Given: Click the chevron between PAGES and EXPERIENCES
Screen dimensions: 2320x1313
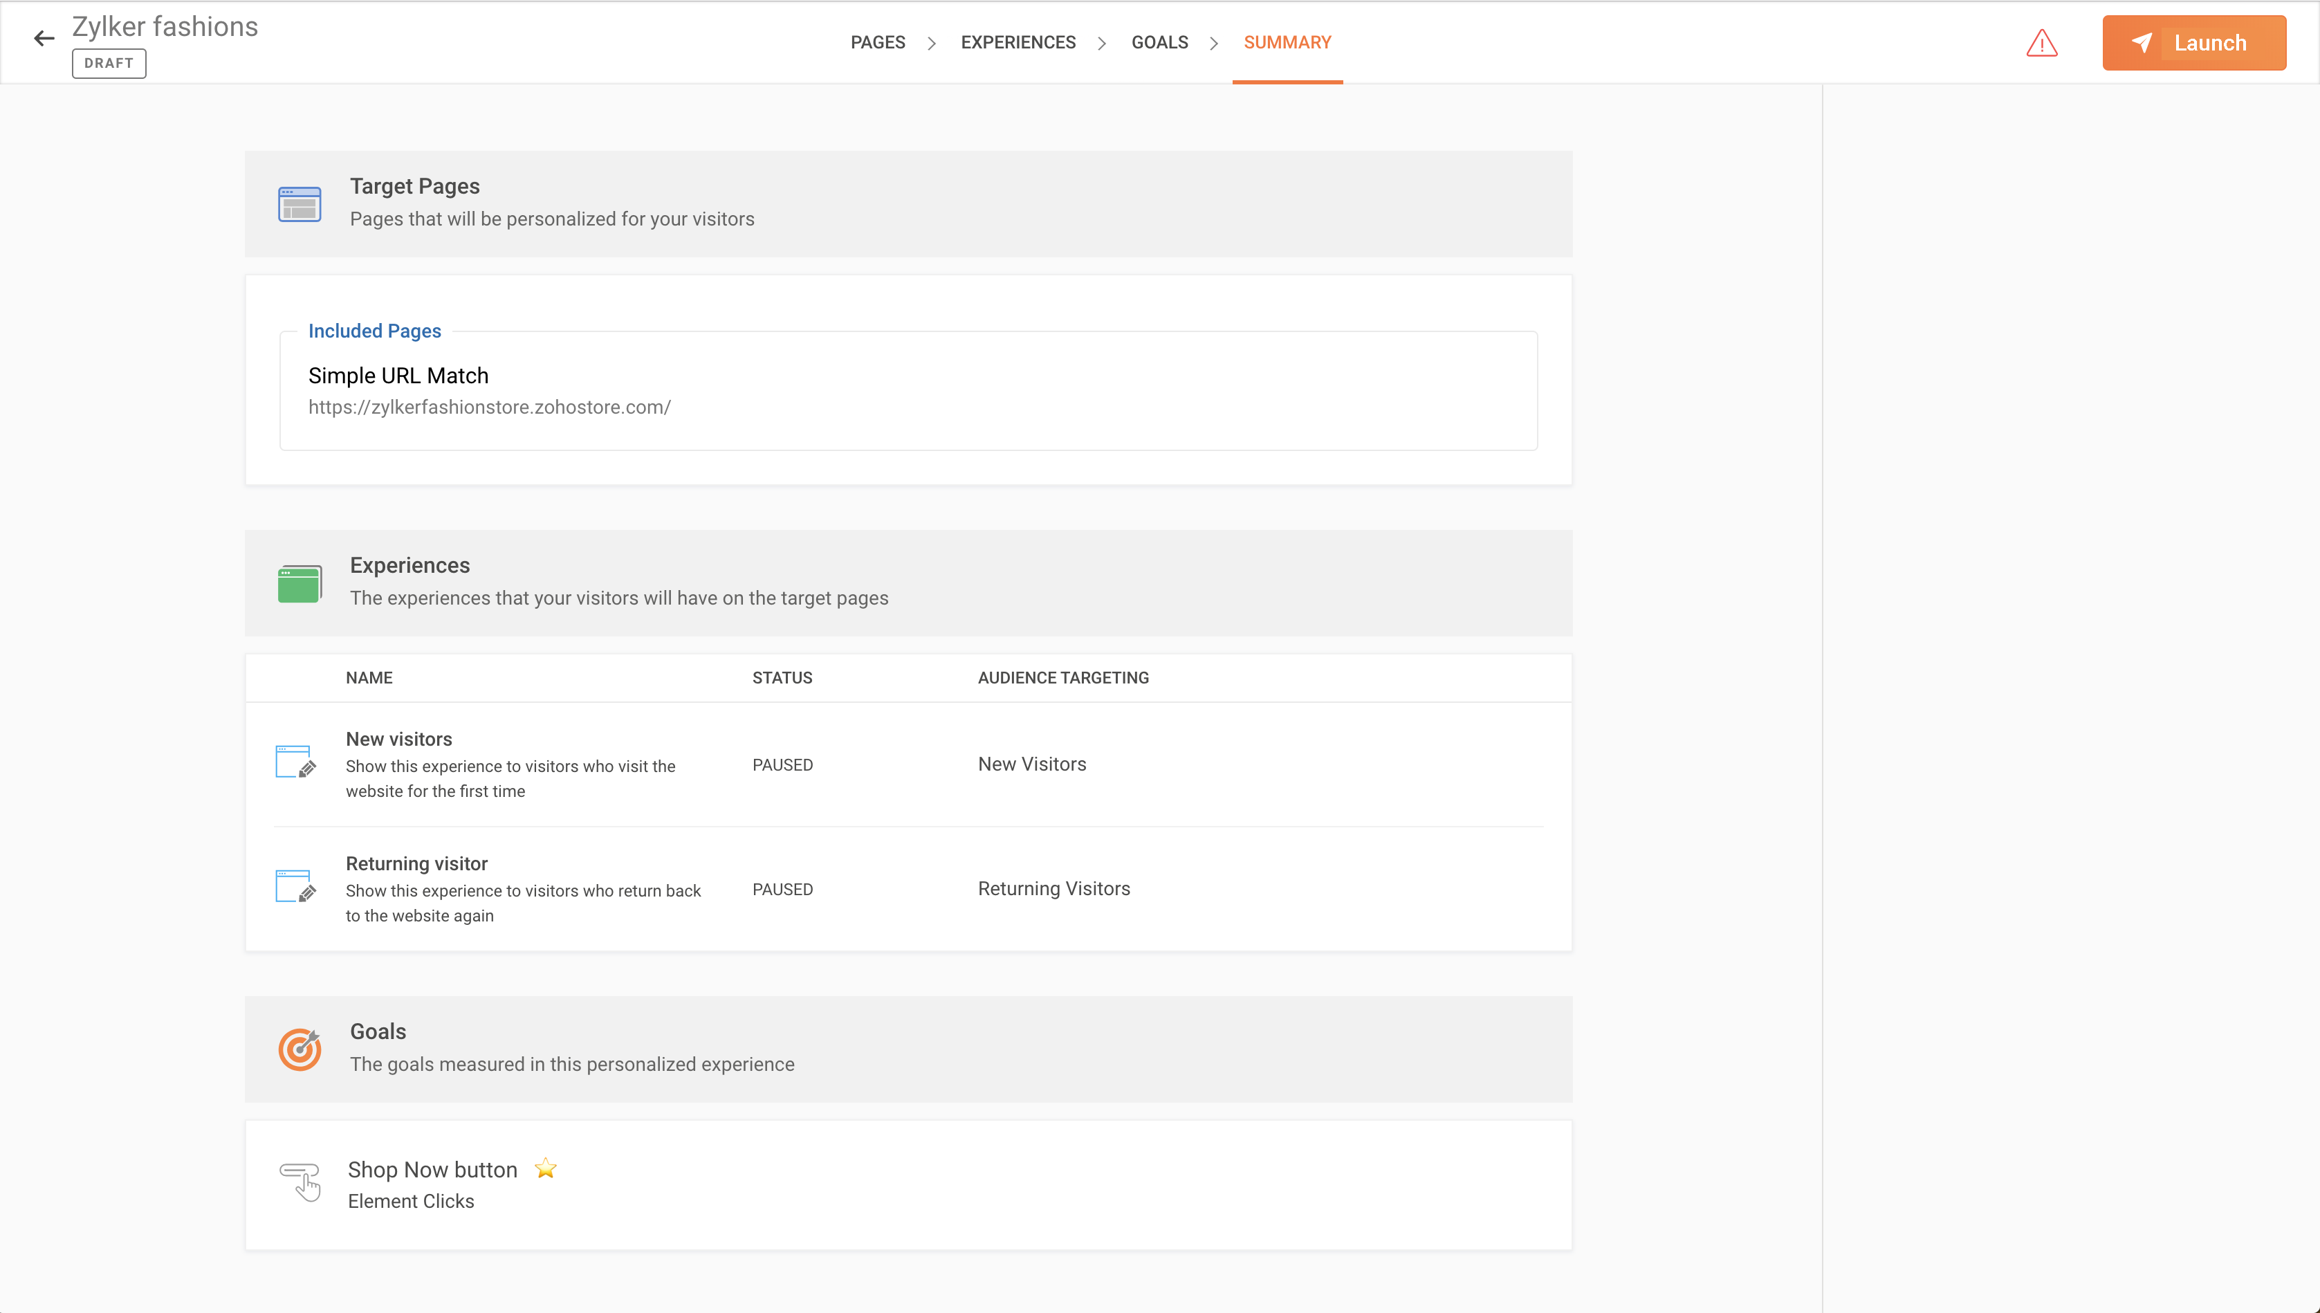Looking at the screenshot, I should tap(932, 44).
